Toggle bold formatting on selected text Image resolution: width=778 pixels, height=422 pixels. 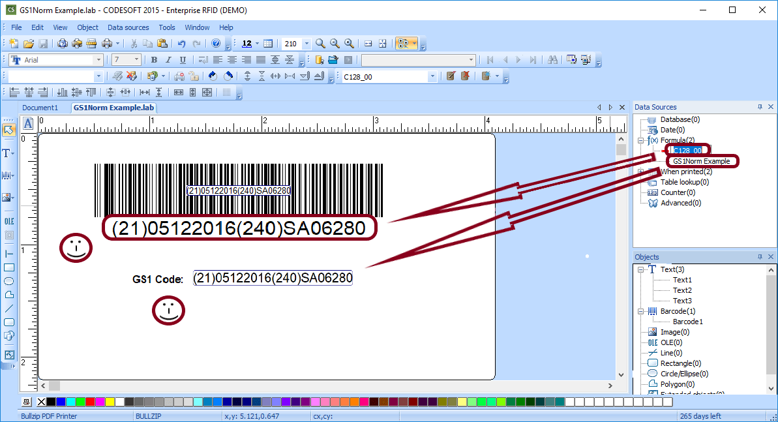pos(154,59)
